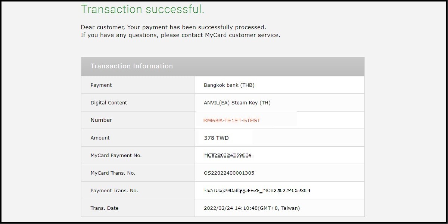Click the 'Amount' row label

click(x=100, y=138)
